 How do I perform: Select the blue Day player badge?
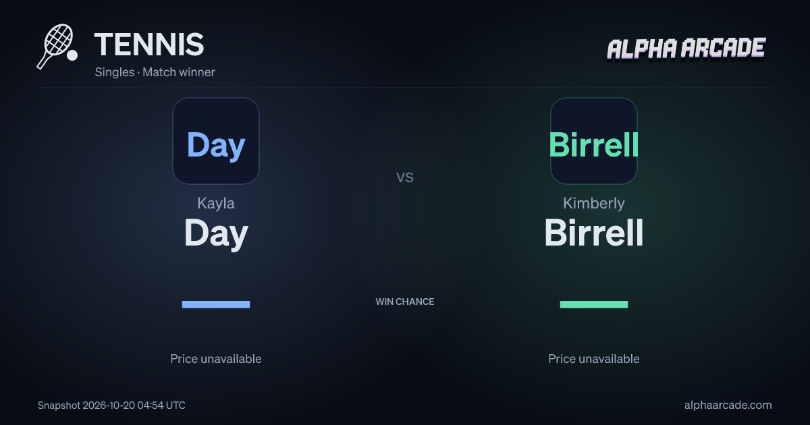coord(216,141)
